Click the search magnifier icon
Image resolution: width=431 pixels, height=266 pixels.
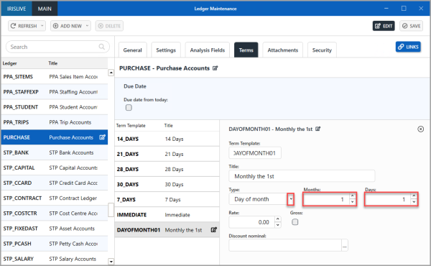102,47
